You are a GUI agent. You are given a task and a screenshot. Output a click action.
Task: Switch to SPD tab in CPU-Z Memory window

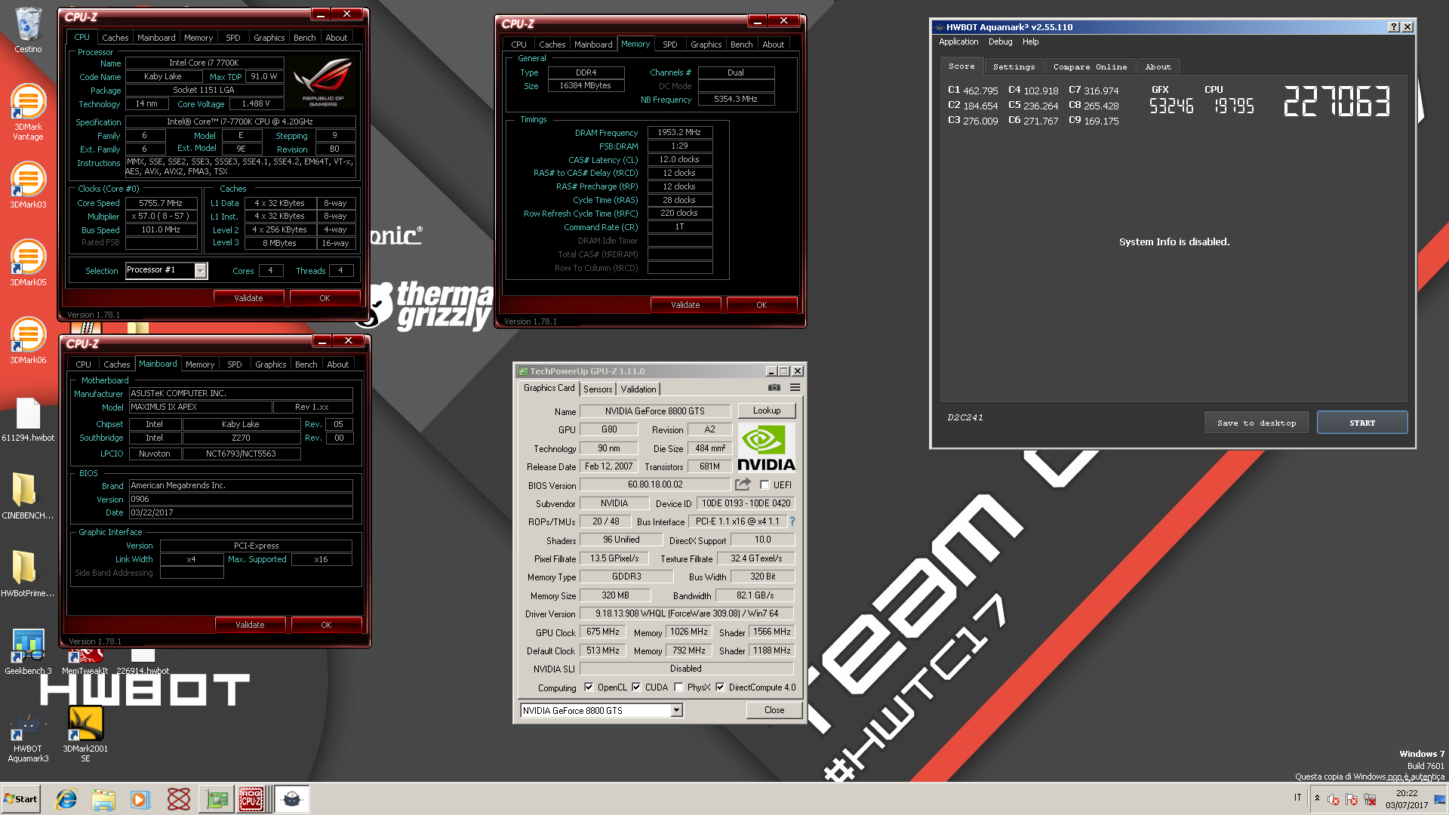[669, 45]
